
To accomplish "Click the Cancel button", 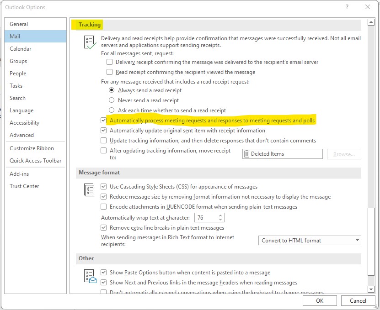I will (x=358, y=300).
